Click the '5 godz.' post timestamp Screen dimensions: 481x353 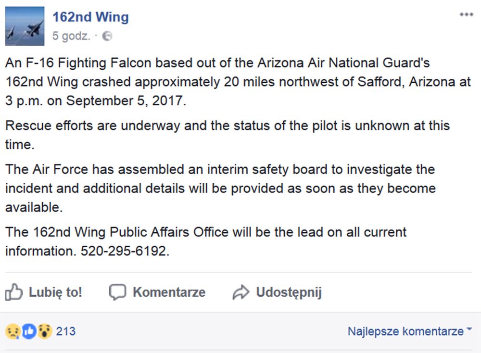pos(71,36)
